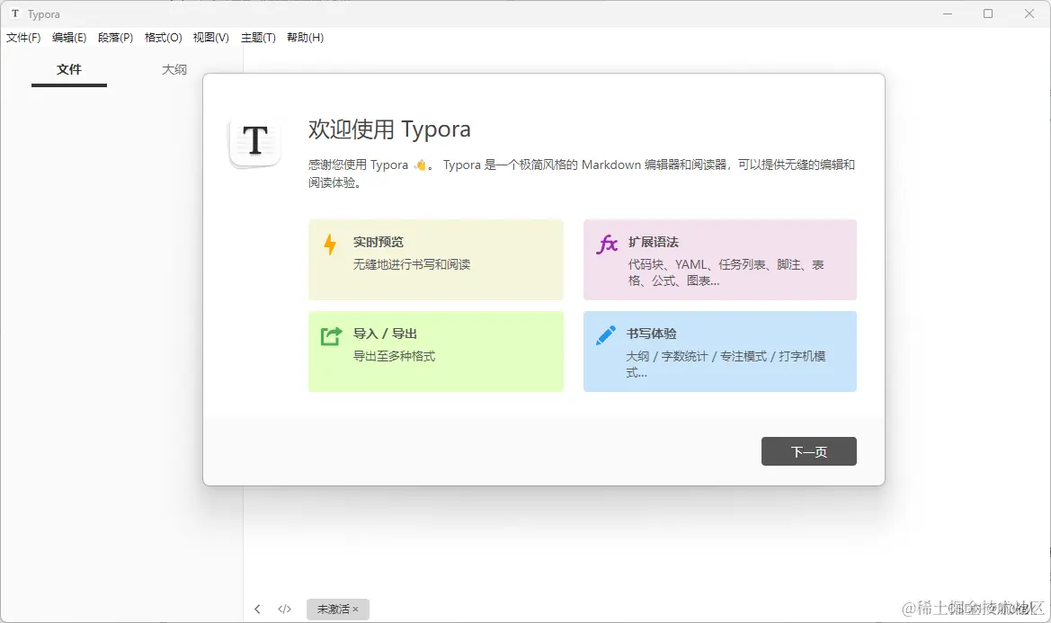
Task: Click the 导出至多种格式 description text
Action: 394,356
